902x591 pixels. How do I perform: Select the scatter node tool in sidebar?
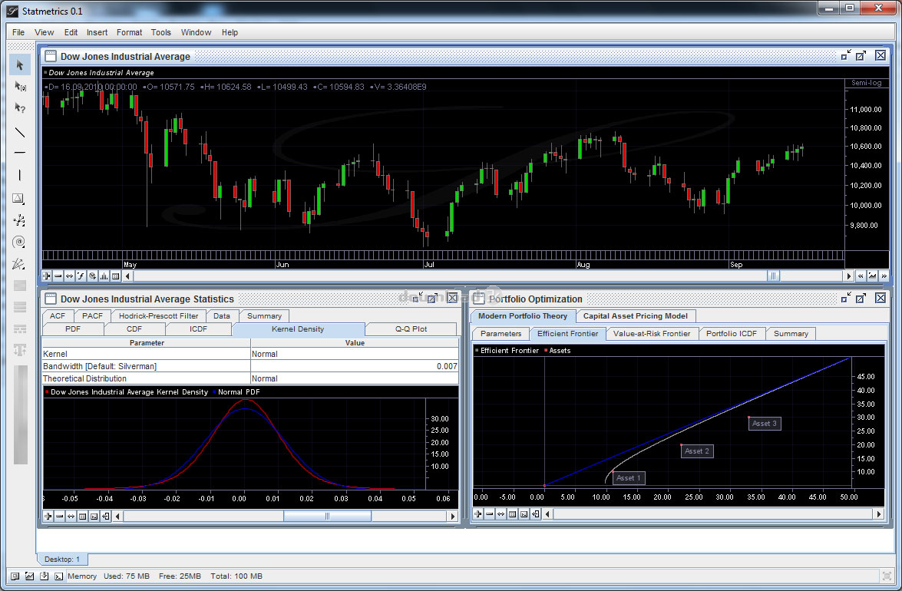click(19, 220)
